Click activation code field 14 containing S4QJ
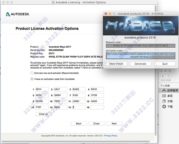The height and width of the screenshot is (144, 179). (60, 107)
